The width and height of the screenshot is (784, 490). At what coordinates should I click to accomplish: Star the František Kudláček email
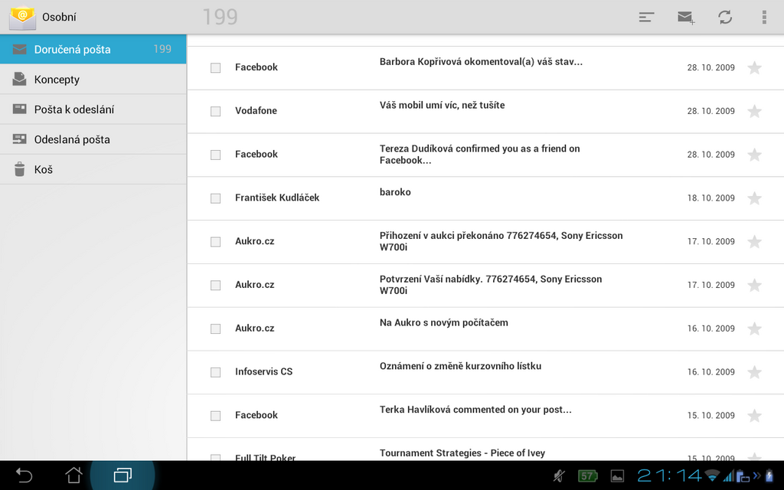(754, 198)
